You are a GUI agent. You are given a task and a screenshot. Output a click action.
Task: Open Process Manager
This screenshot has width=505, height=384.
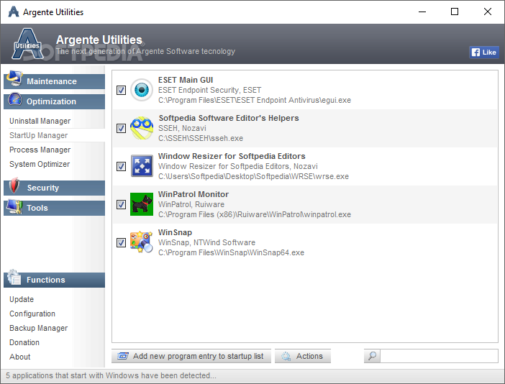pyautogui.click(x=40, y=150)
